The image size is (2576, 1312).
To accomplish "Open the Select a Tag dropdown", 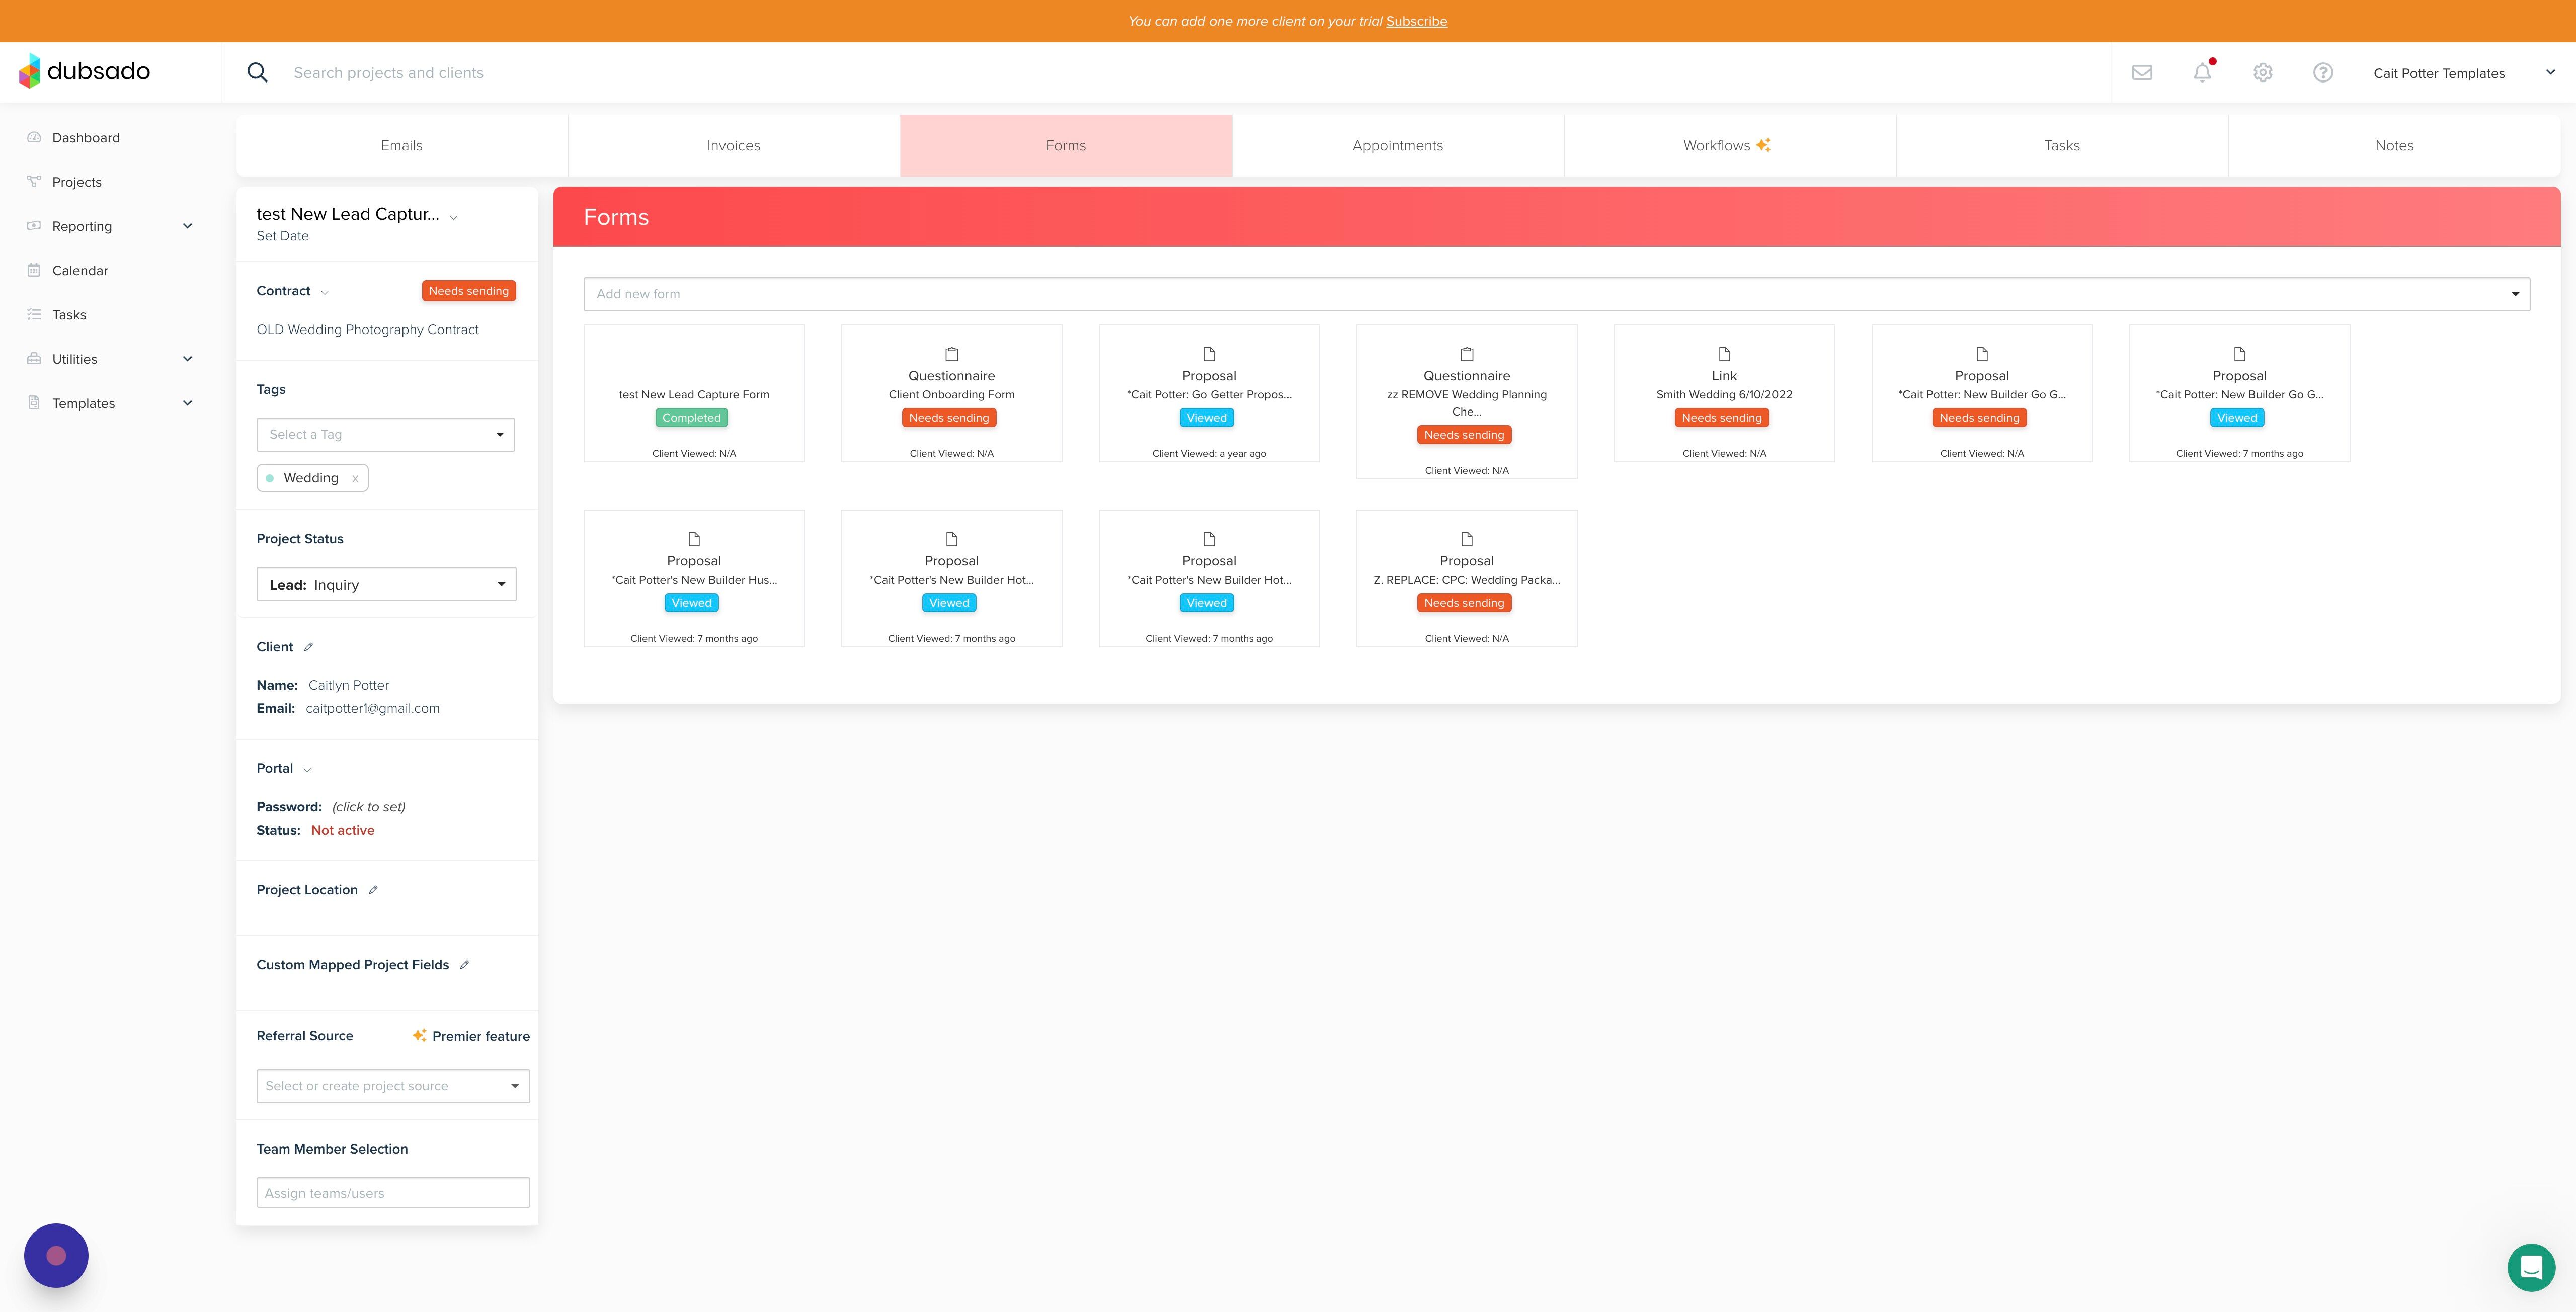I will click(385, 435).
